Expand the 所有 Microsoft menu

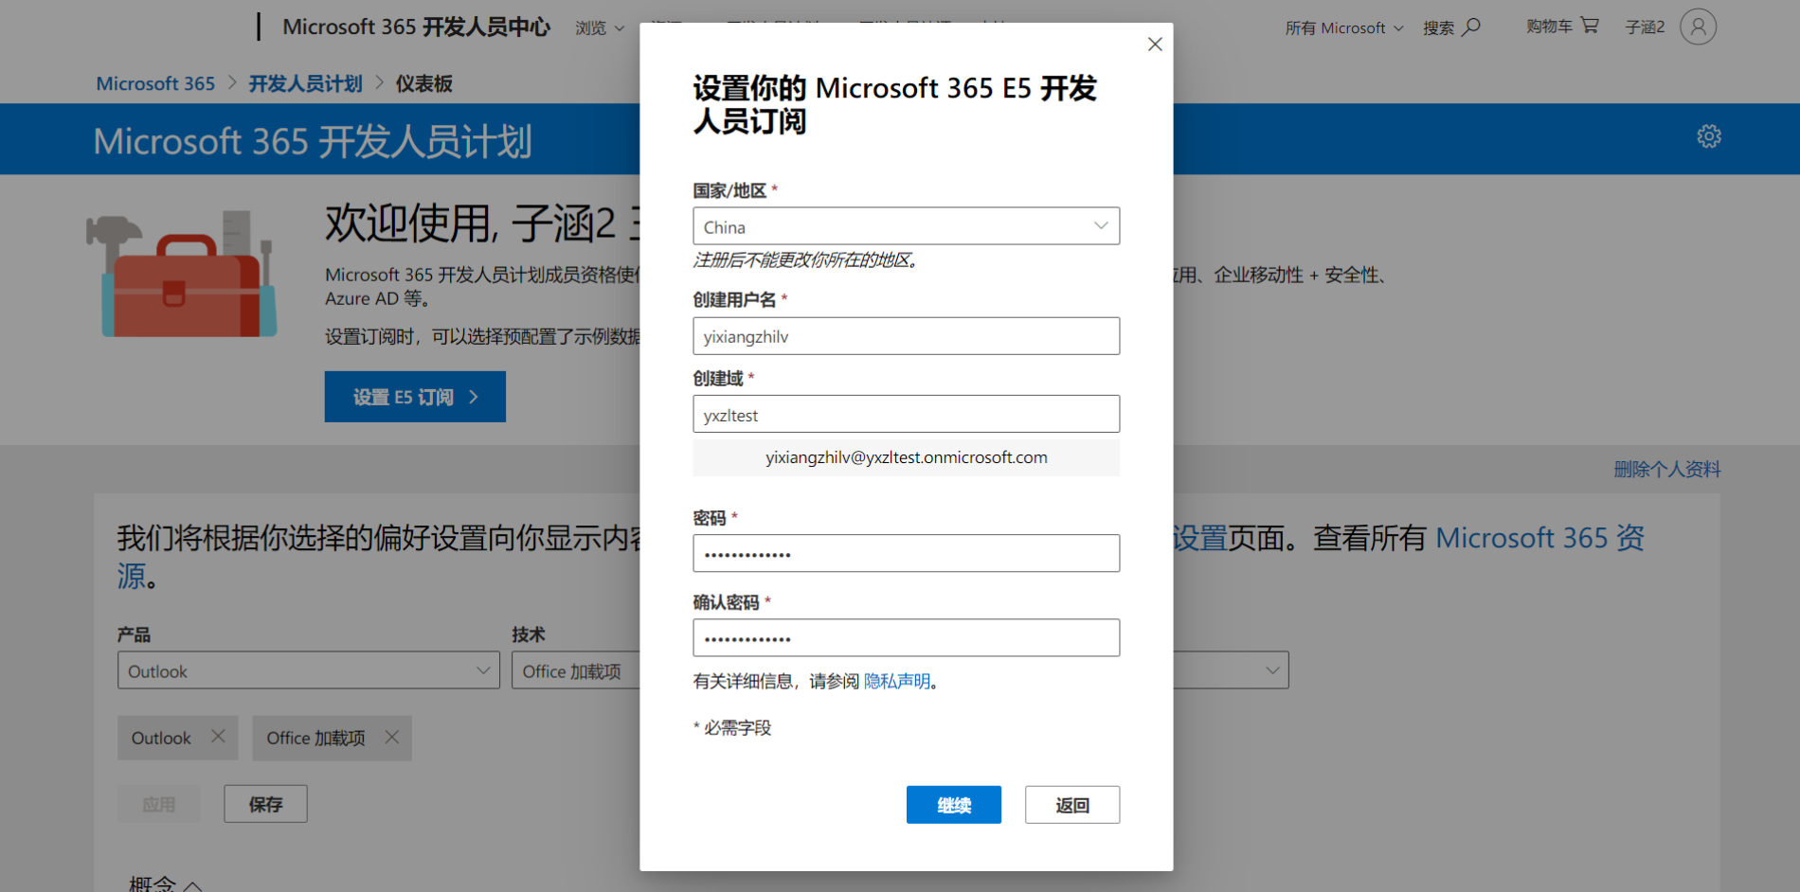coord(1343,28)
